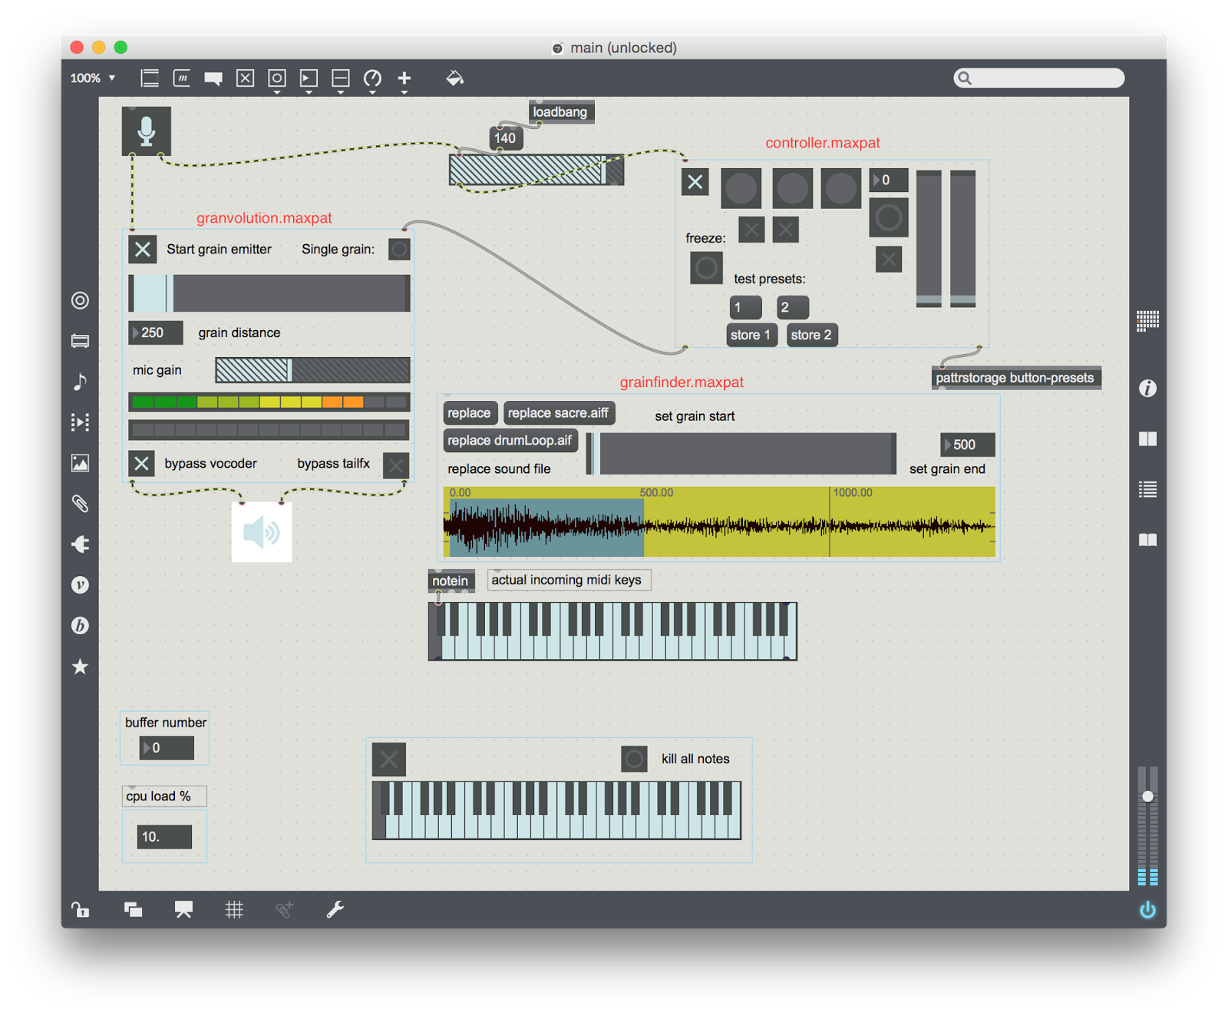Toggle Start grain emitter
This screenshot has height=1016, width=1228.
tap(143, 249)
